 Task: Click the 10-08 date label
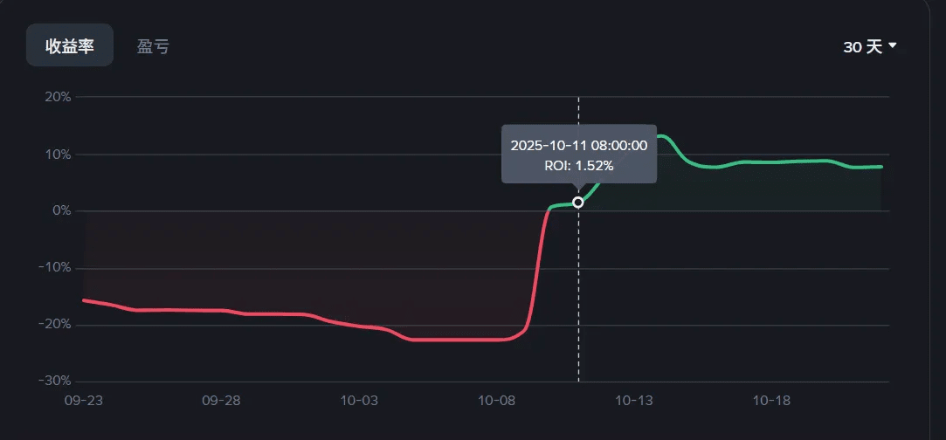[x=496, y=400]
